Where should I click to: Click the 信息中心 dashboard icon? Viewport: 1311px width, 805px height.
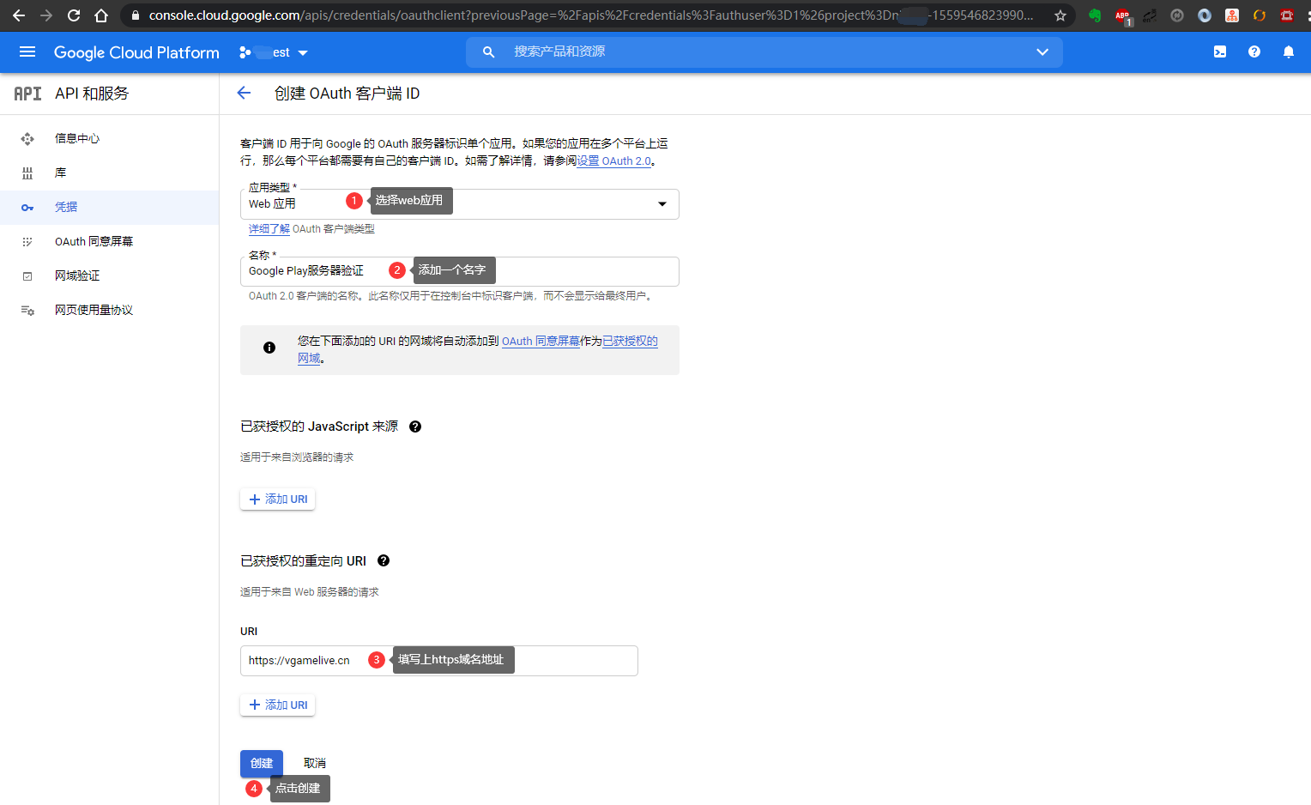[27, 138]
